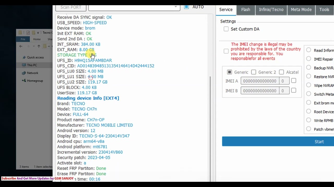Image resolution: width=334 pixels, height=187 pixels.
Task: Click the USB_SPEED value HIGH-SPEED
Action: point(95,23)
